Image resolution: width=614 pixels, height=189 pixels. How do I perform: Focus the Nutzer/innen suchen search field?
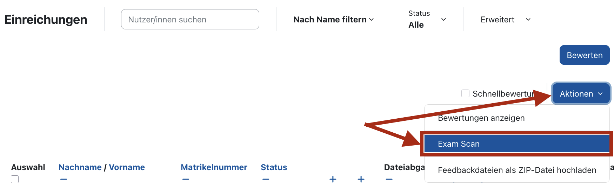click(x=190, y=20)
